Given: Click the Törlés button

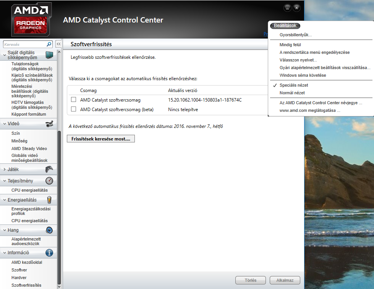Looking at the screenshot, I should point(251,280).
